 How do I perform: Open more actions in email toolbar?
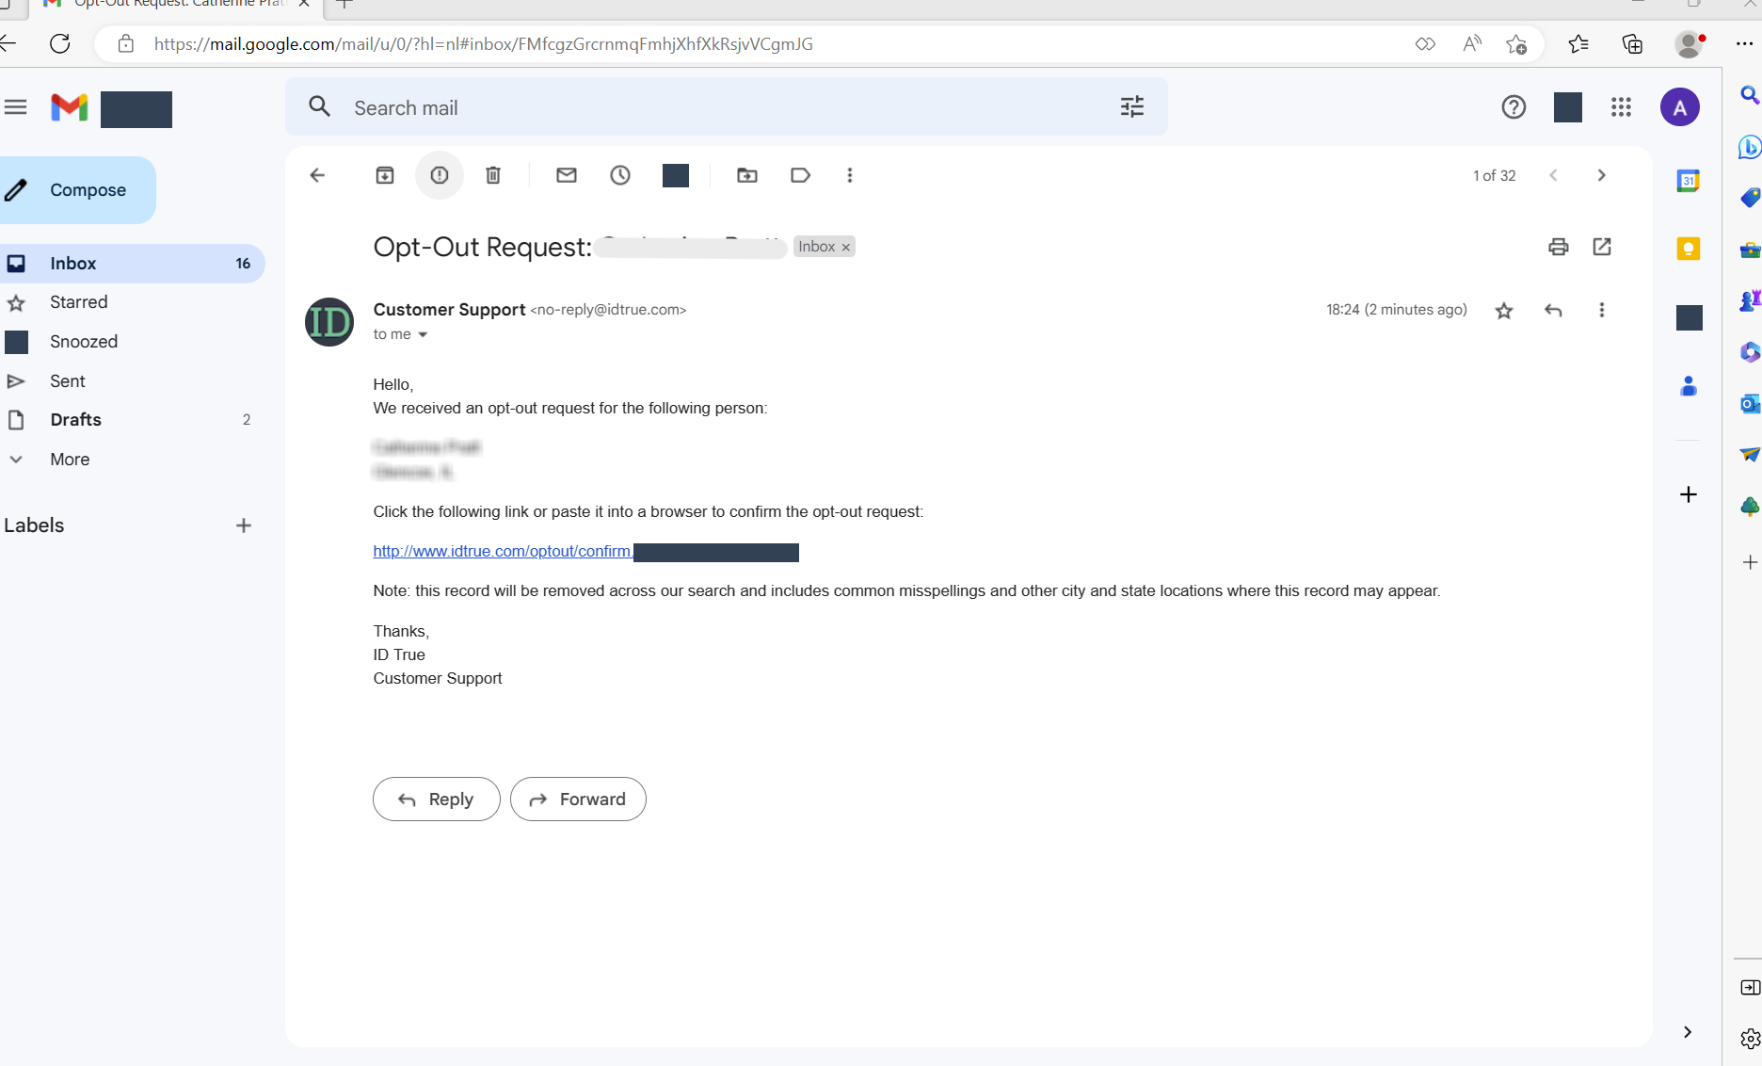(x=850, y=175)
